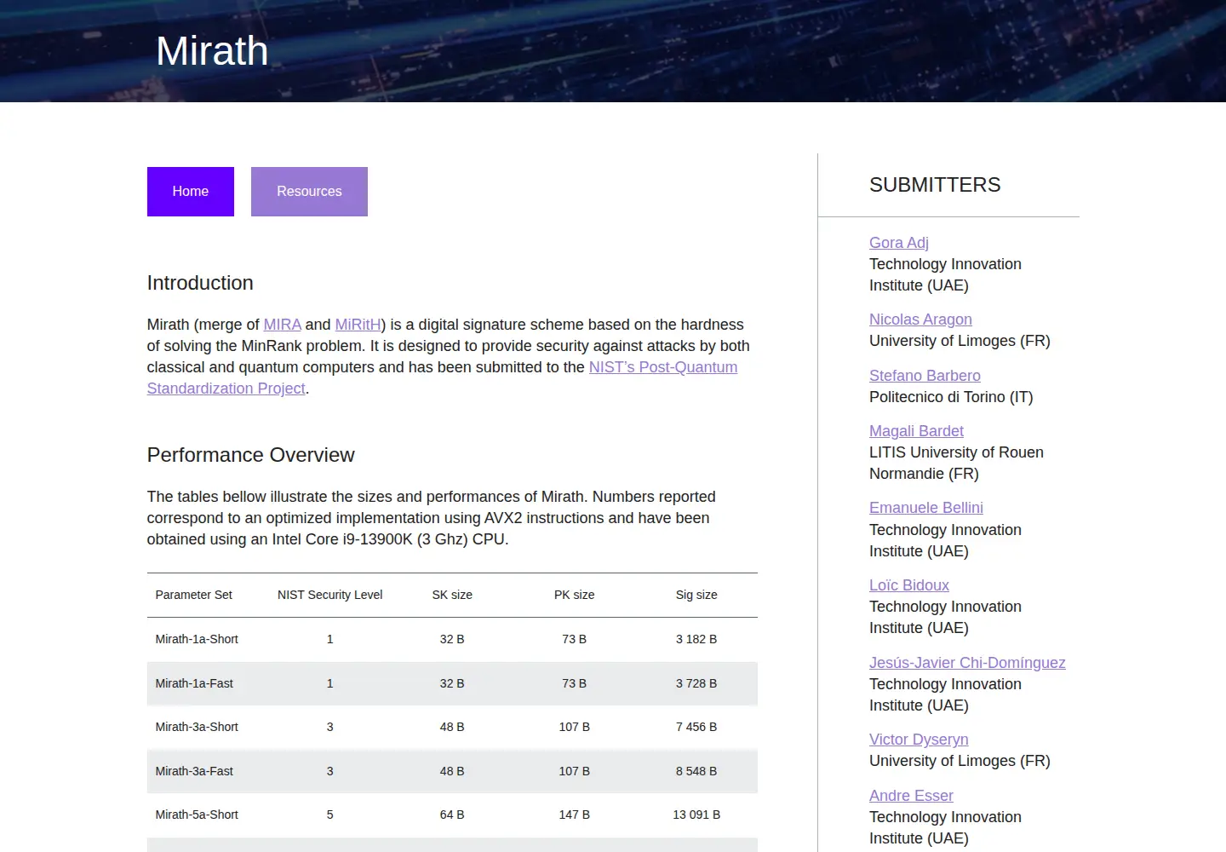Screen dimensions: 1226x852
Task: Click the SUBMITTERS heading
Action: click(x=935, y=185)
